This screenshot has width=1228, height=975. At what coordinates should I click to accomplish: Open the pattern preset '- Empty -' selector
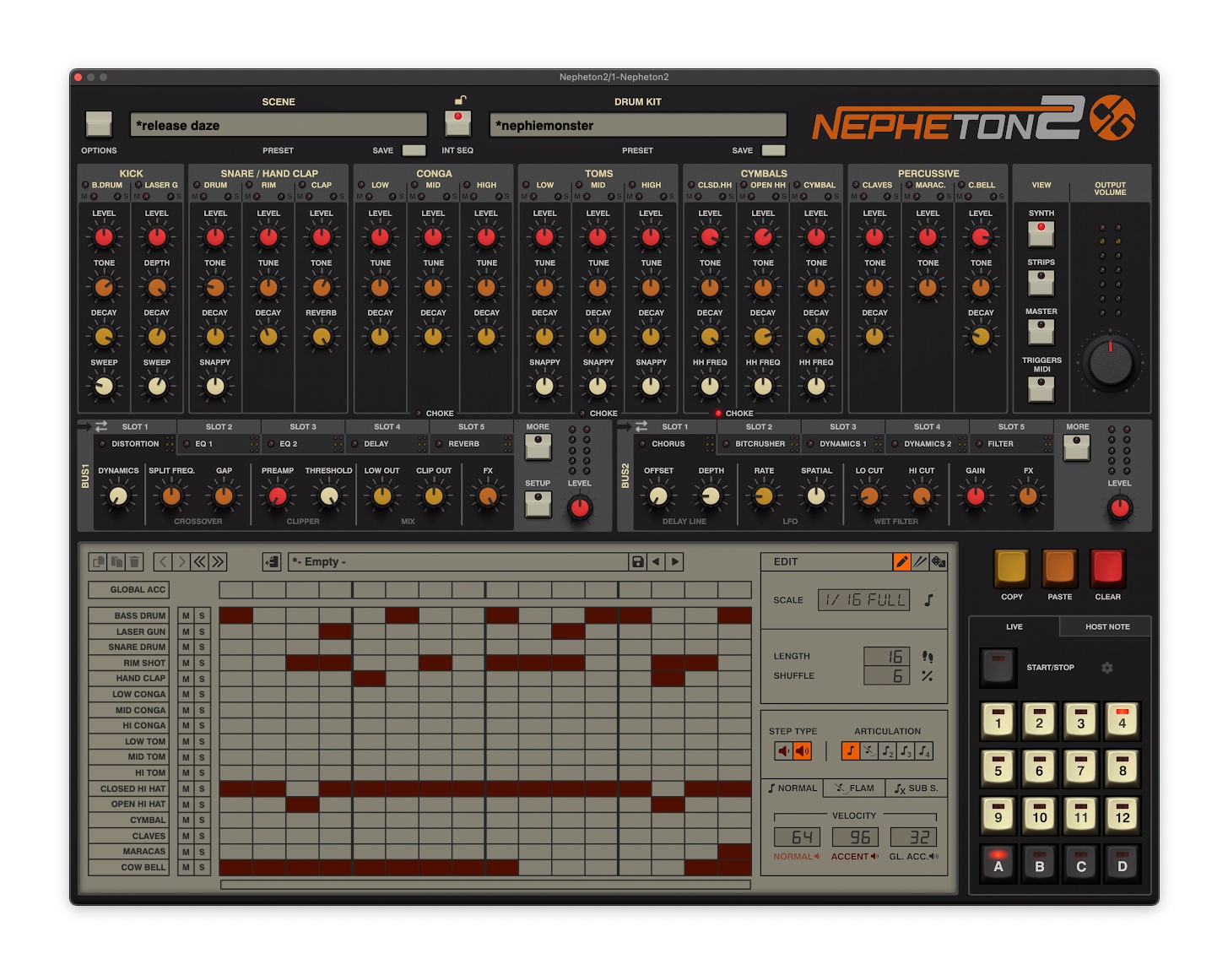[458, 562]
